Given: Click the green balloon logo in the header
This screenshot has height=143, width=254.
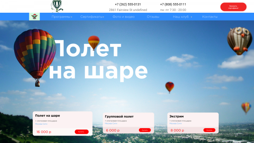Looking at the screenshot, I should (57, 6).
